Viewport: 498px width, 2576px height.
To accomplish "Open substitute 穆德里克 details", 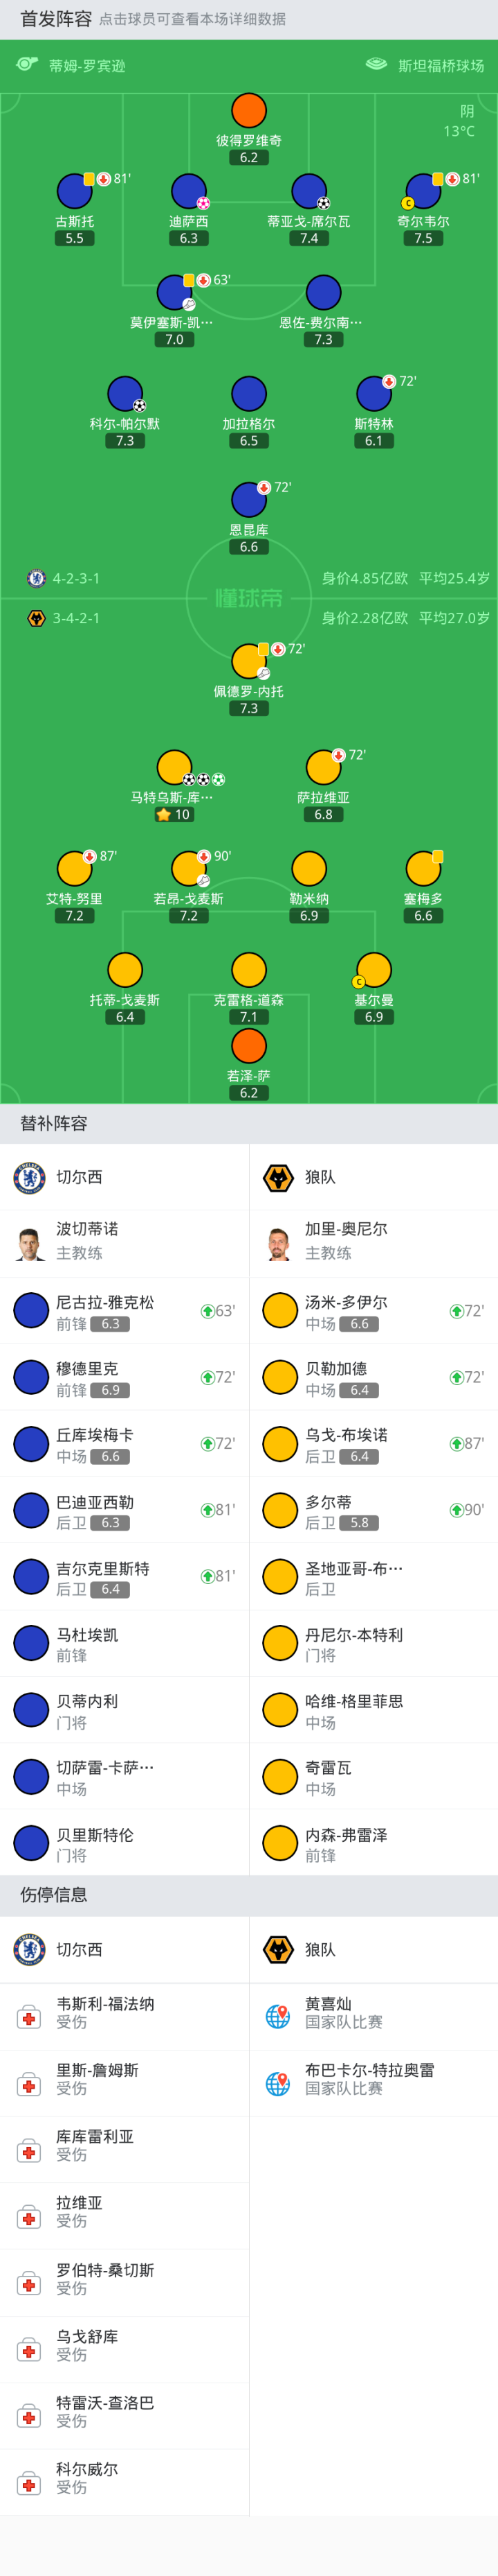I will [124, 1378].
